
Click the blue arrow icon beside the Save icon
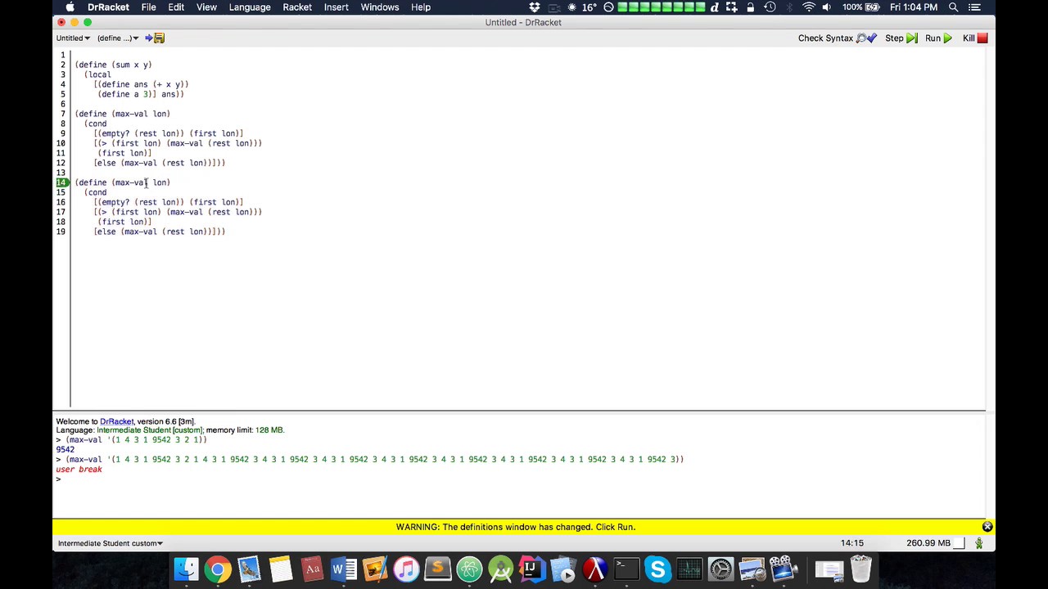(148, 38)
